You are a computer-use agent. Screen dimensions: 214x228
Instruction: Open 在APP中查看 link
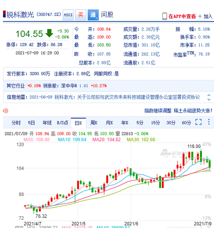click(182, 16)
